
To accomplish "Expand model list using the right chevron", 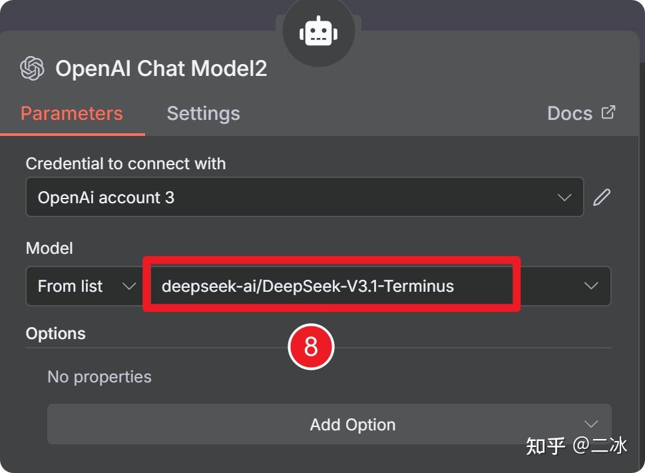I will pos(591,286).
